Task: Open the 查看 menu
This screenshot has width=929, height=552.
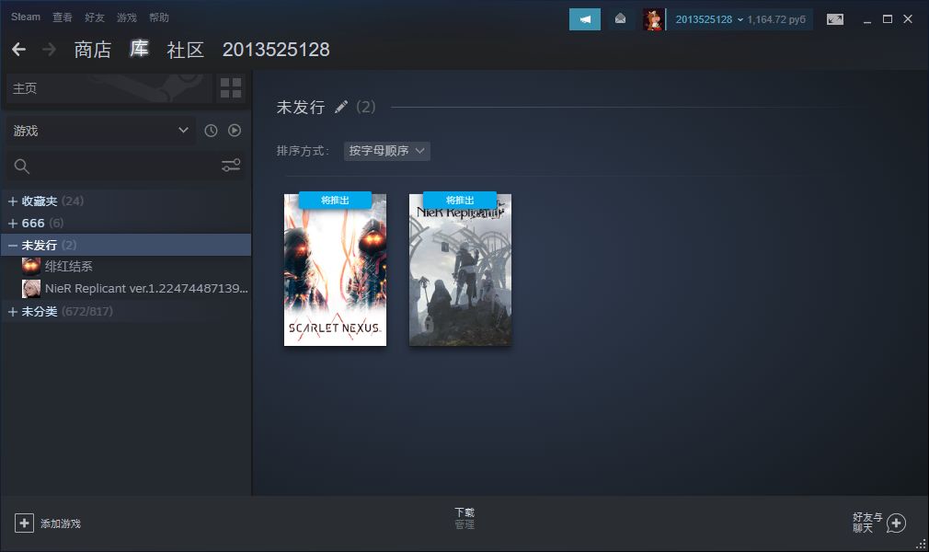Action: click(x=63, y=17)
